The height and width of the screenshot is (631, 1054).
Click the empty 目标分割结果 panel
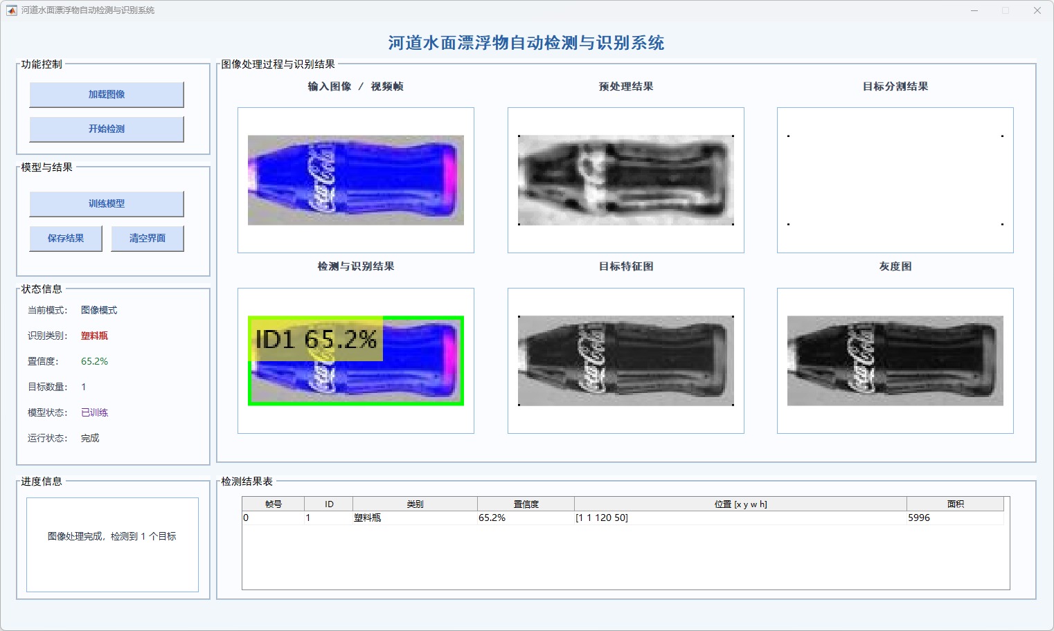pyautogui.click(x=895, y=180)
